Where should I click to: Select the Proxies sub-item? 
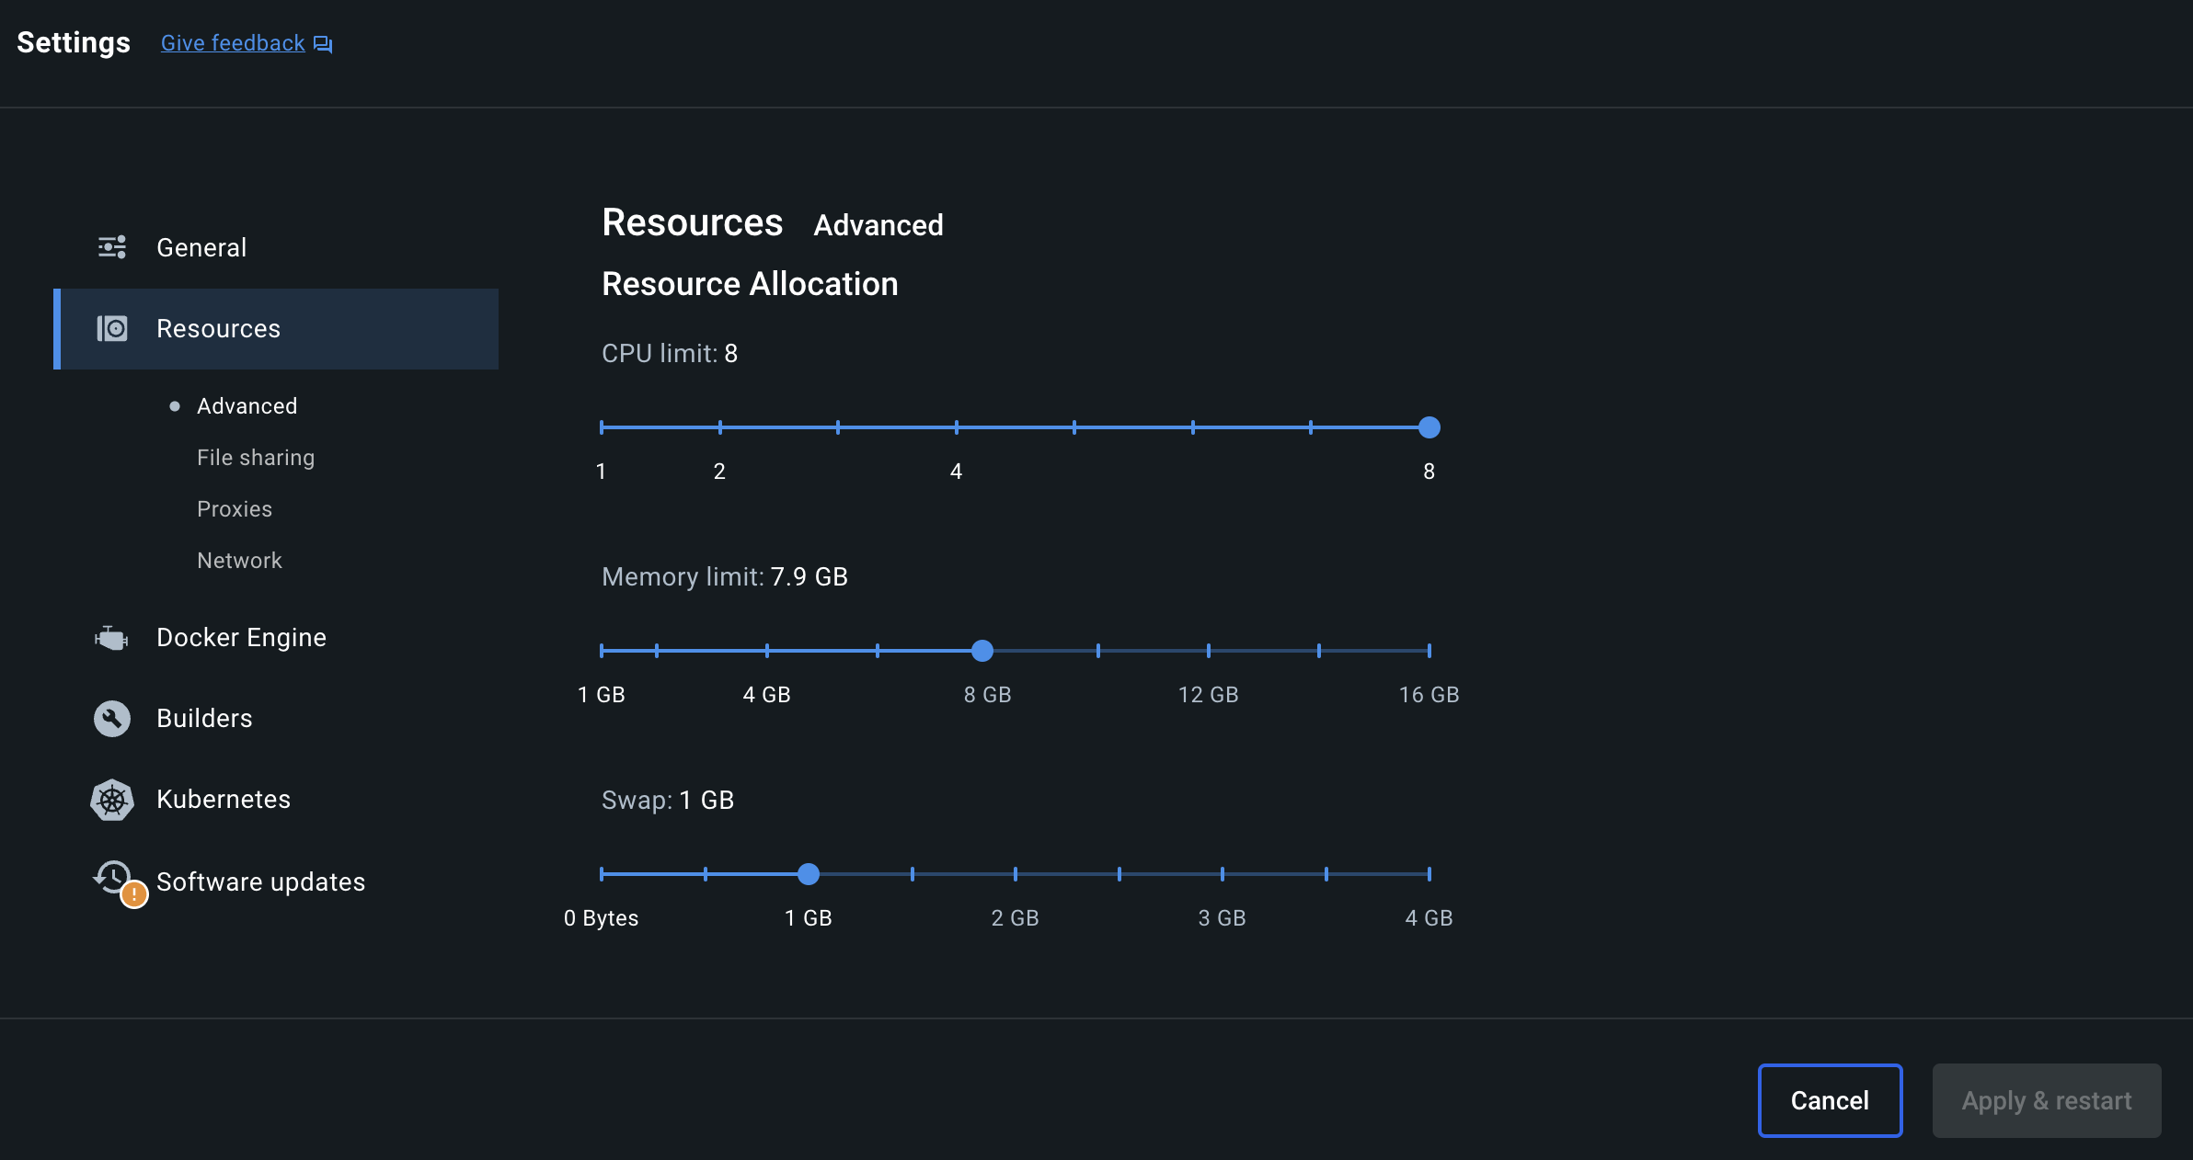click(x=235, y=508)
